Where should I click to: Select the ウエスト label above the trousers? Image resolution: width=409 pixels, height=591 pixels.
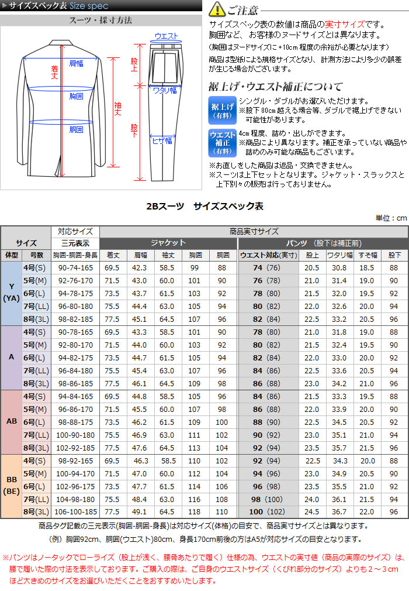(167, 36)
